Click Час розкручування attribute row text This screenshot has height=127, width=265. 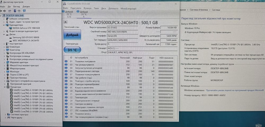pyautogui.click(x=84, y=65)
